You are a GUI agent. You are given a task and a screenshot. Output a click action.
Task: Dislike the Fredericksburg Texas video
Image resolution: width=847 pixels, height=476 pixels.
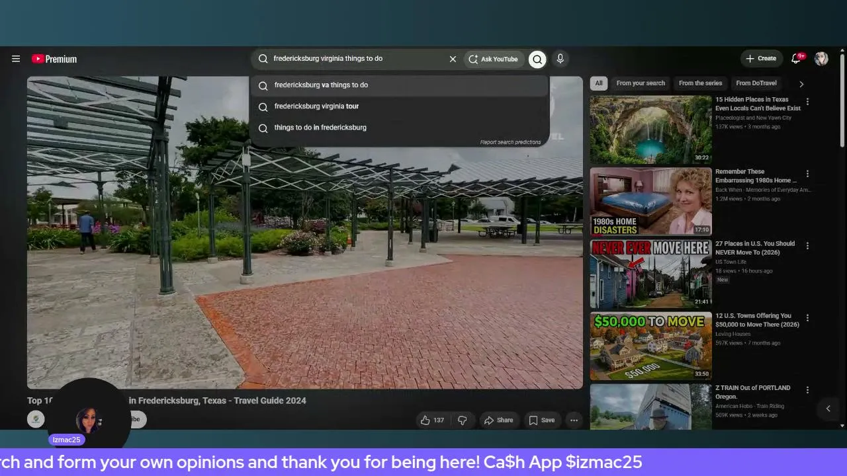[x=463, y=420]
